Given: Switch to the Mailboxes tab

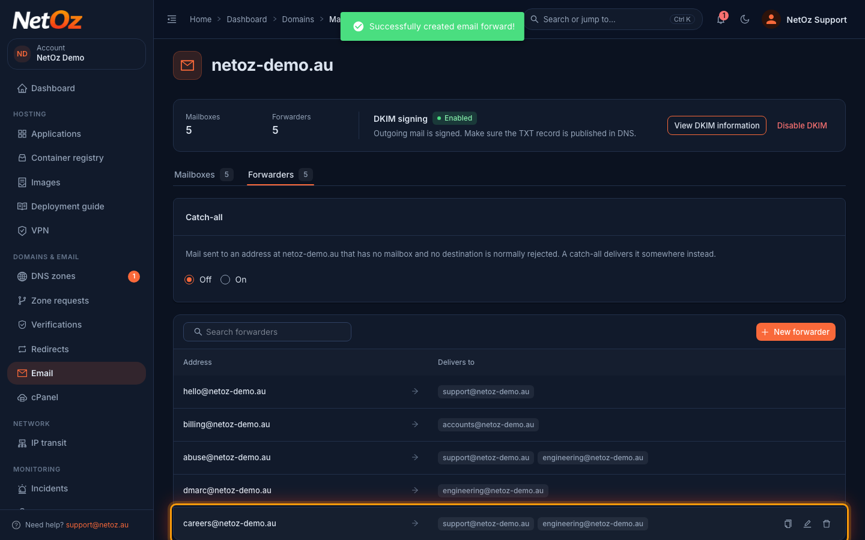Looking at the screenshot, I should coord(203,175).
